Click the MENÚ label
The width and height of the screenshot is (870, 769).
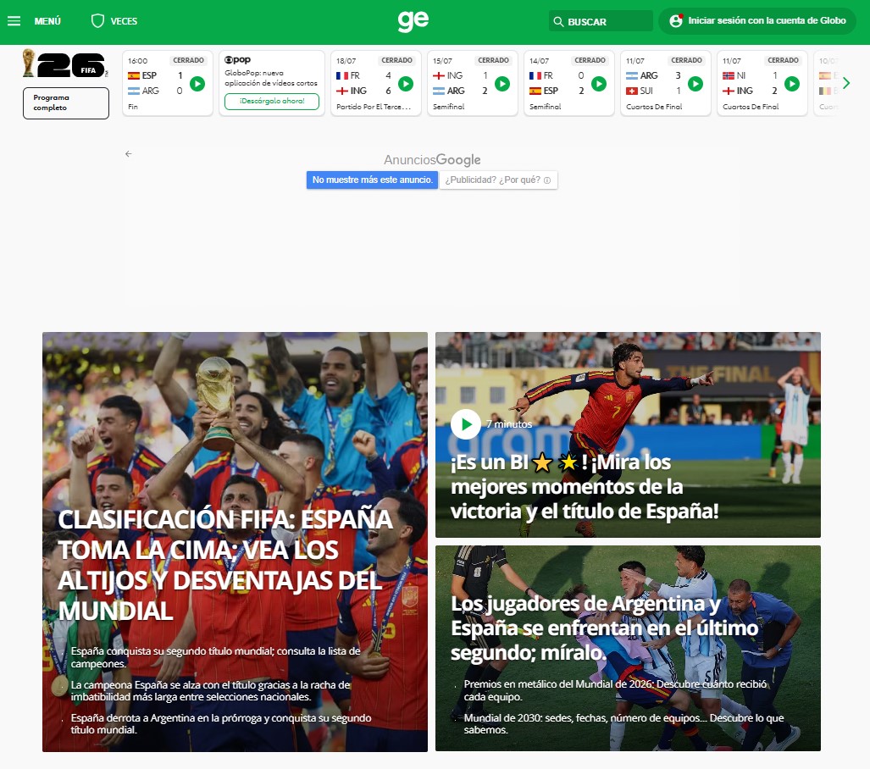[47, 21]
